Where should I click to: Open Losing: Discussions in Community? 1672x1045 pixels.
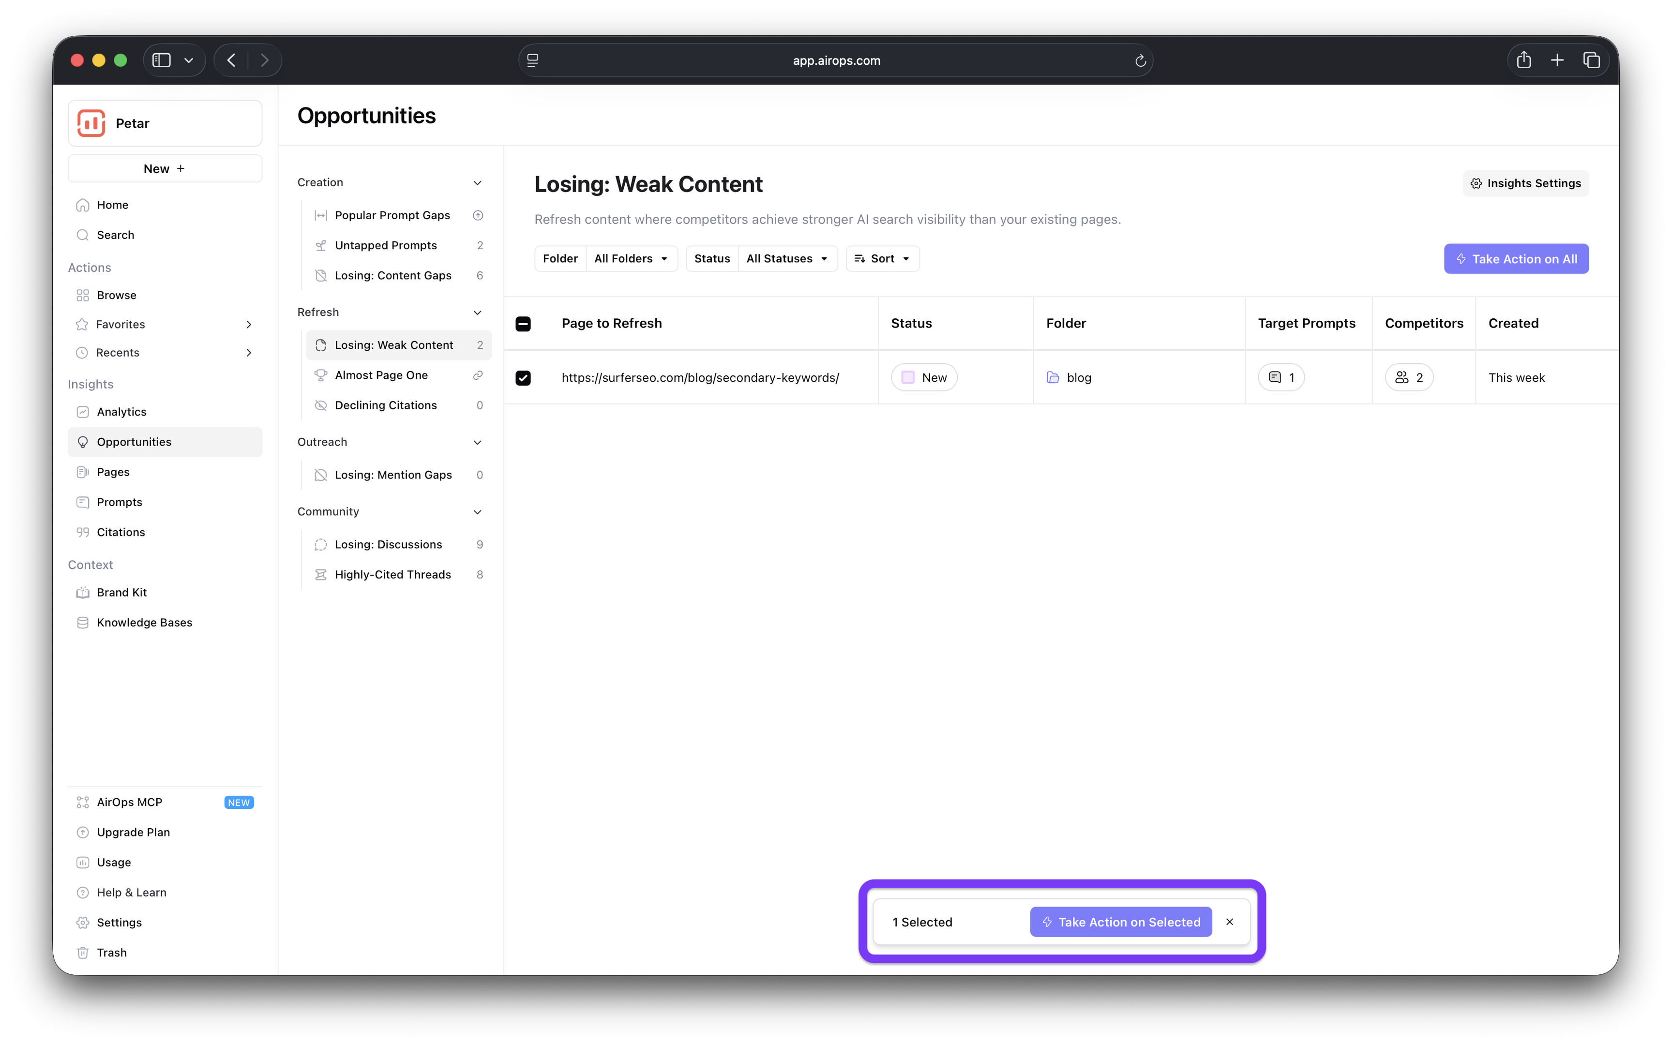tap(389, 545)
